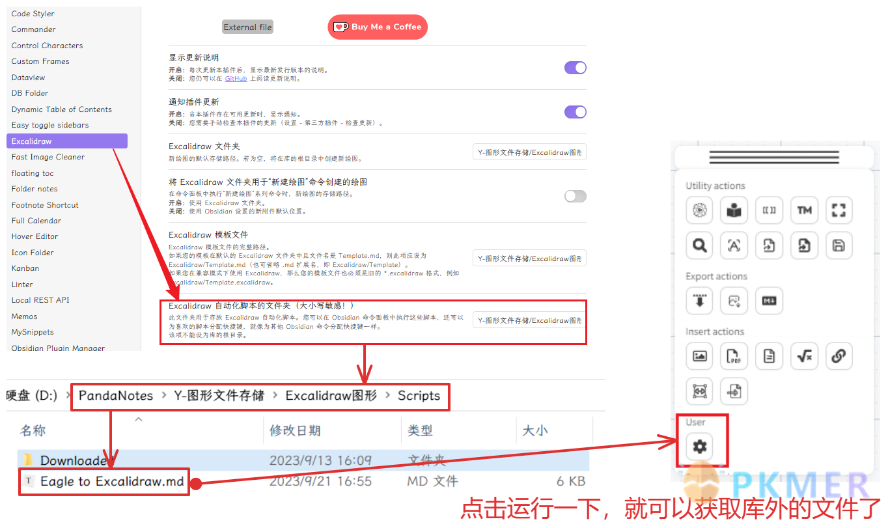Click the OCR text-scan 'A' icon
The height and width of the screenshot is (528, 888).
[x=734, y=245]
